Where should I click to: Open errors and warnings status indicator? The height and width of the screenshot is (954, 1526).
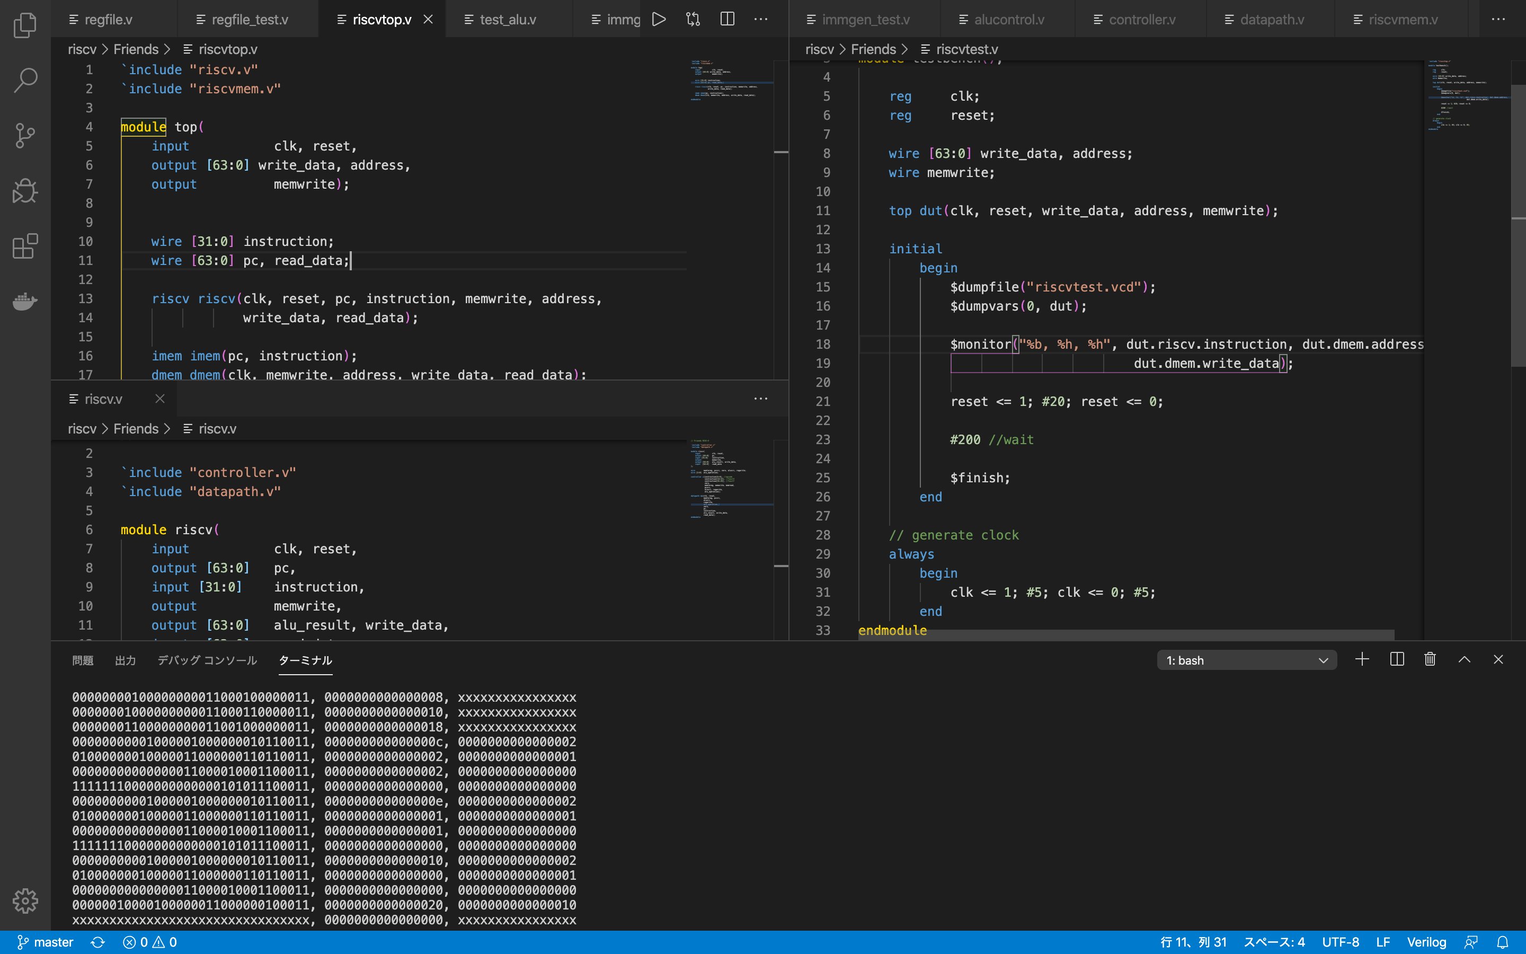(x=150, y=942)
